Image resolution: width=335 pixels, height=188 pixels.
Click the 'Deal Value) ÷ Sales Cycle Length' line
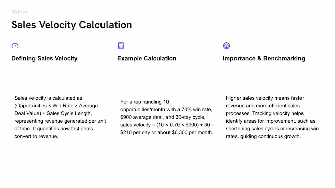pos(53,113)
